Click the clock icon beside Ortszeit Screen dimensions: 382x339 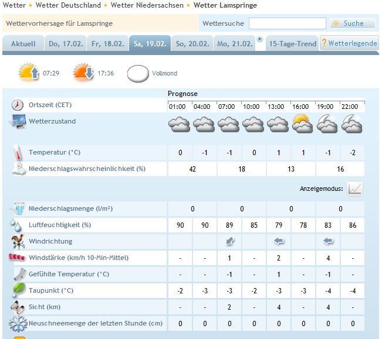[x=18, y=105]
